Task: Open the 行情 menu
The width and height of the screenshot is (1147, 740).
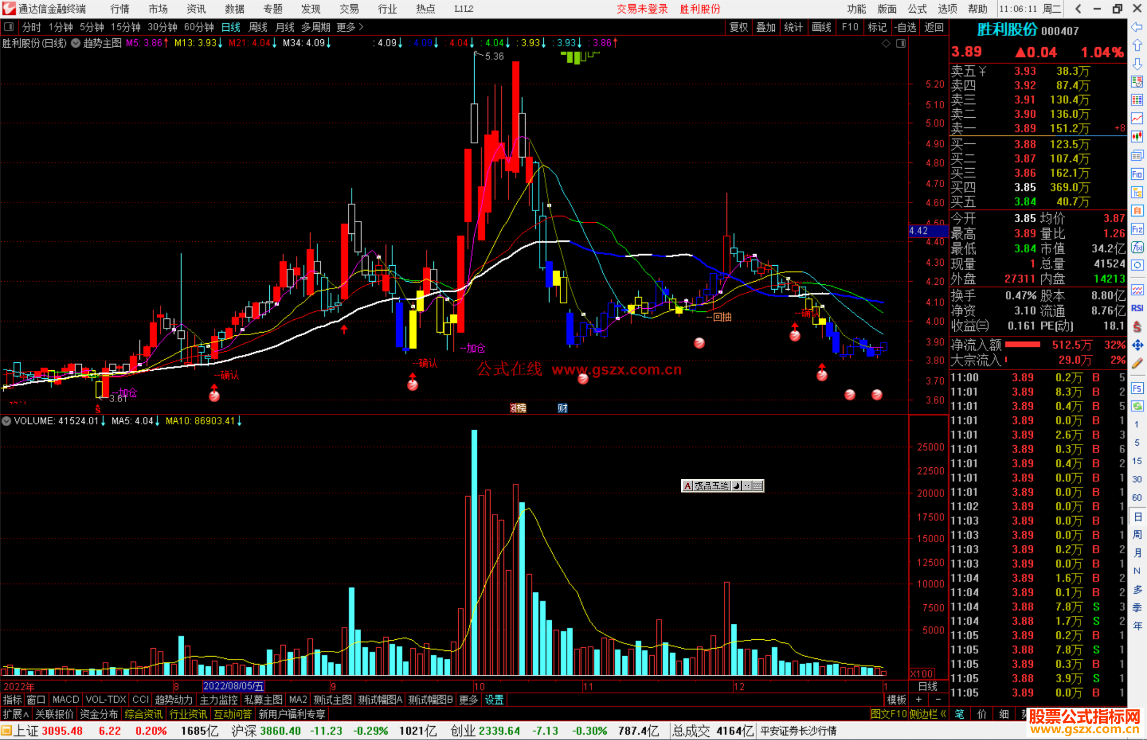Action: [120, 9]
